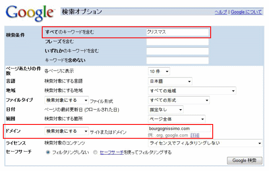Click the いずれかのキーワードを含む input field
269x171 pixels.
[x=178, y=51]
